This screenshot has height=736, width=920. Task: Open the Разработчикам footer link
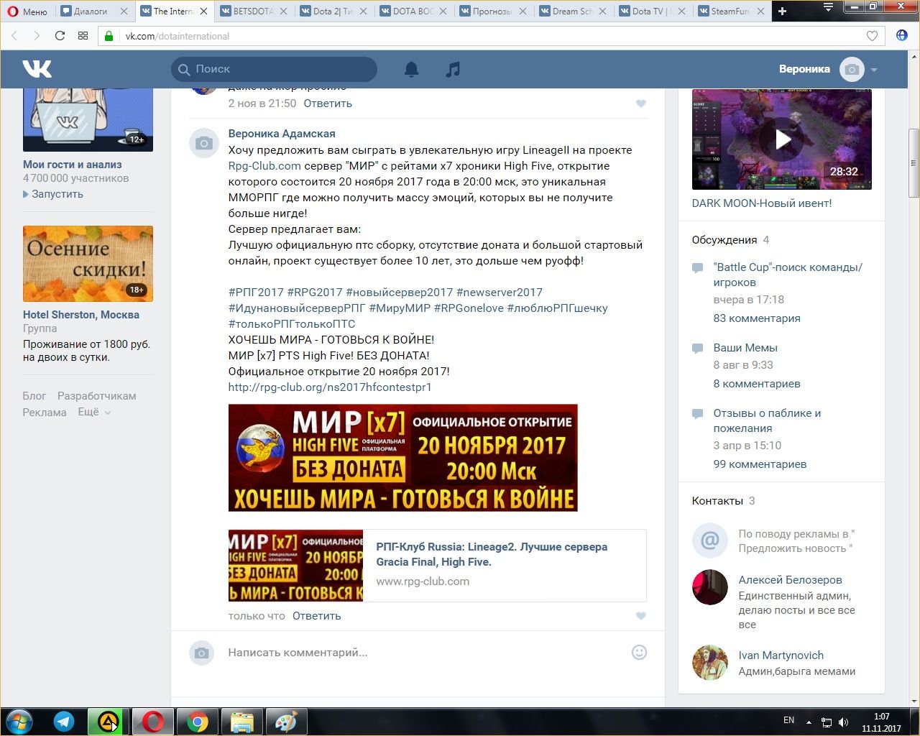97,396
